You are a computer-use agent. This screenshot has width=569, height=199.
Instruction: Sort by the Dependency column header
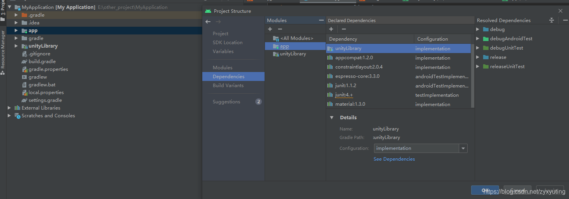click(x=370, y=39)
